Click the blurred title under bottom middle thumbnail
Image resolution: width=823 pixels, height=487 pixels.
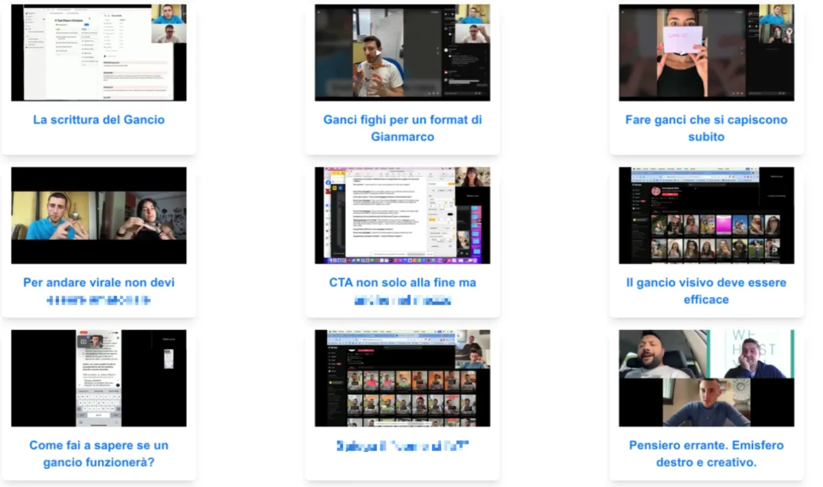tap(403, 447)
